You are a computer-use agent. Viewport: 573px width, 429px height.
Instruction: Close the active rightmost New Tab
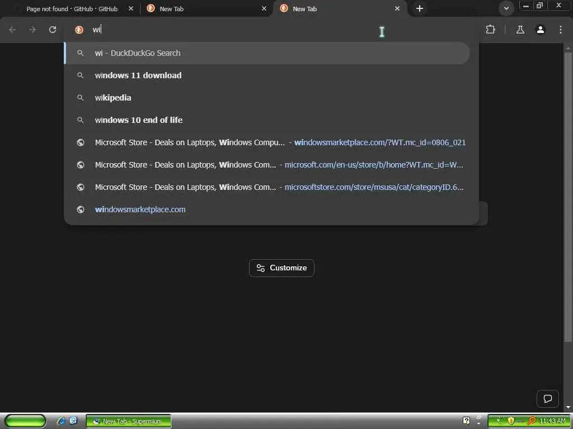click(x=397, y=8)
